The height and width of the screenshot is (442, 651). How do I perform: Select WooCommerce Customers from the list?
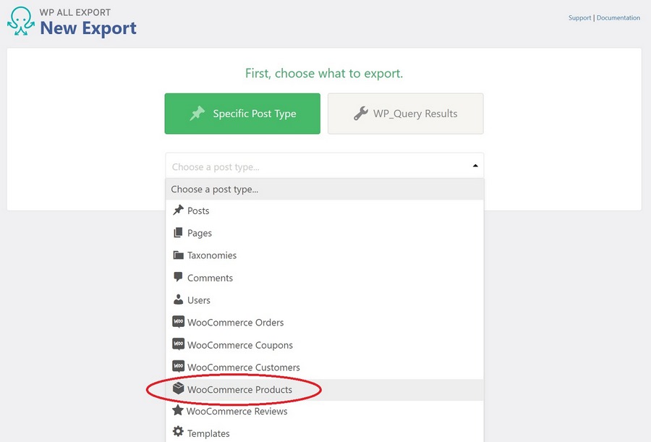tap(243, 367)
